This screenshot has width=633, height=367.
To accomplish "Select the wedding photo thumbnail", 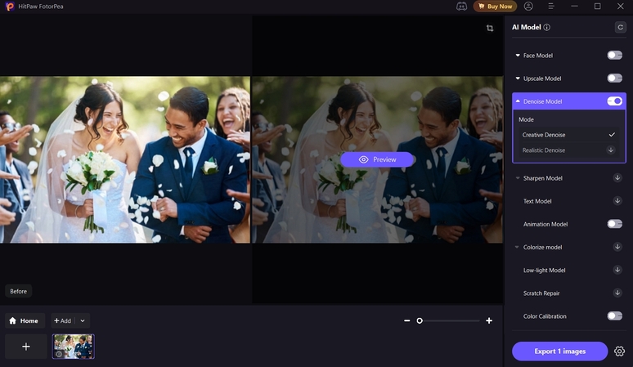I will click(x=73, y=347).
